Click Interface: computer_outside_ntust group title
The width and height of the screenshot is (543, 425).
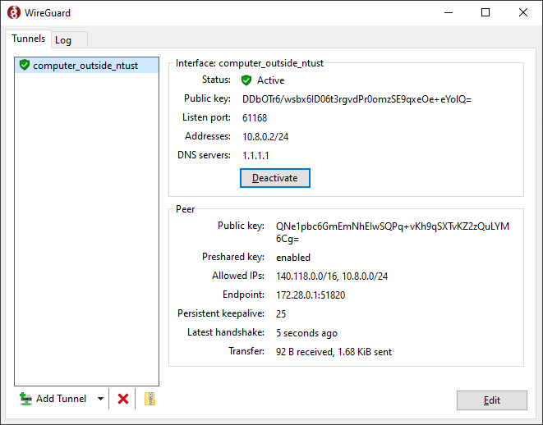(x=250, y=63)
